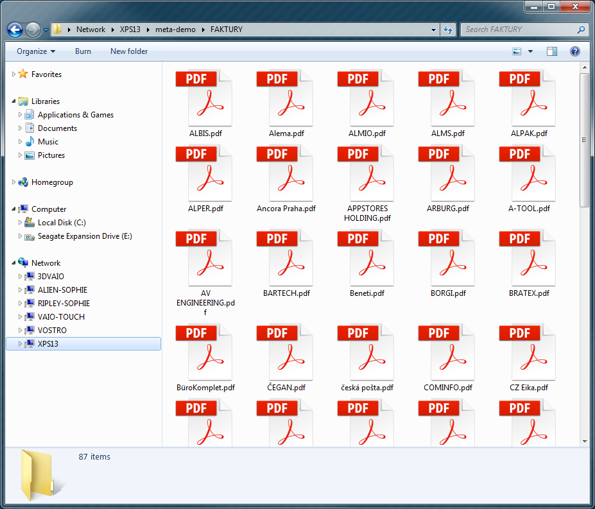This screenshot has height=509, width=595.
Task: Select the BRATEX.pdf file icon
Action: [528, 258]
